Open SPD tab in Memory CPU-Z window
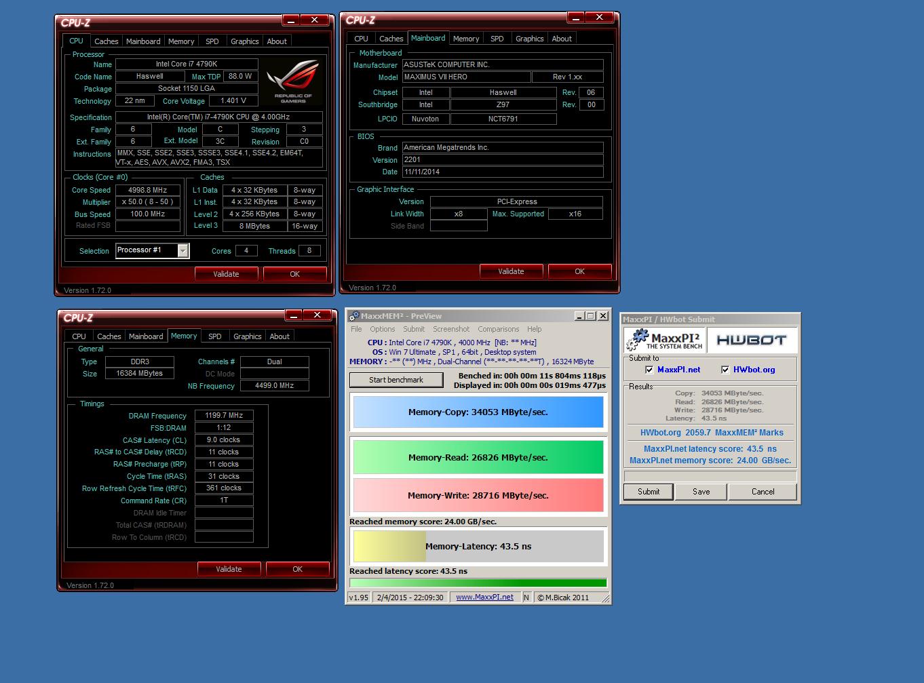 pyautogui.click(x=215, y=336)
